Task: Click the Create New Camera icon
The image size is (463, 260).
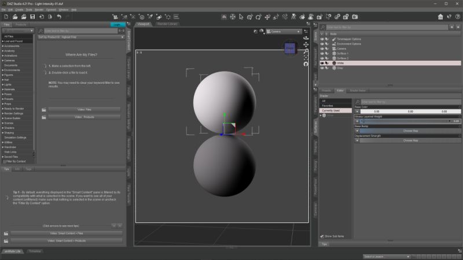Action: tap(115, 17)
